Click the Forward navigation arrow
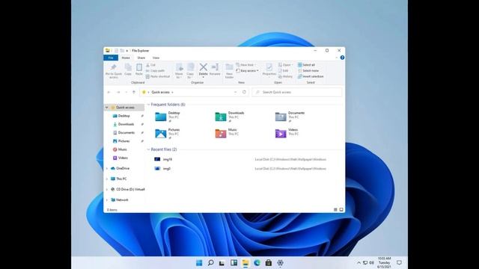The image size is (479, 269). (x=118, y=92)
